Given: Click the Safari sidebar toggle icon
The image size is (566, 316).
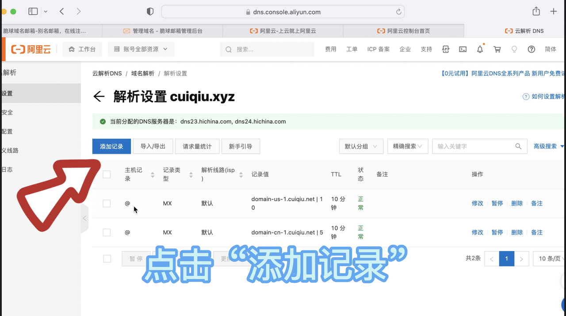Looking at the screenshot, I should (33, 11).
